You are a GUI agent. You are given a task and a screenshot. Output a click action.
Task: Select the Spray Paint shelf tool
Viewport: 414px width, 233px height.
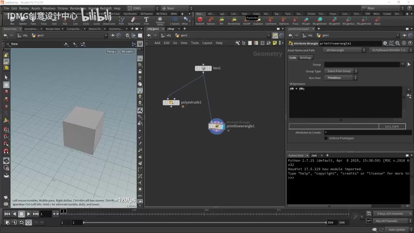(134, 20)
